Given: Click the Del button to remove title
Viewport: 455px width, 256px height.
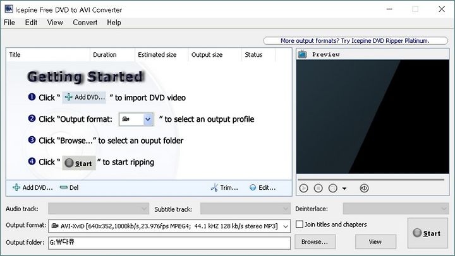Looking at the screenshot, I should (x=69, y=188).
